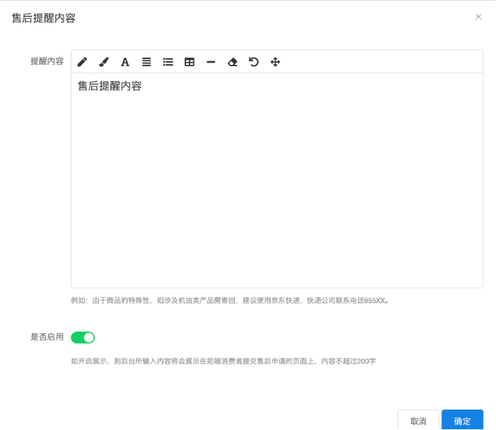This screenshot has width=496, height=430.
Task: Click the dialog title 售后提醒内容
Action: 44,18
